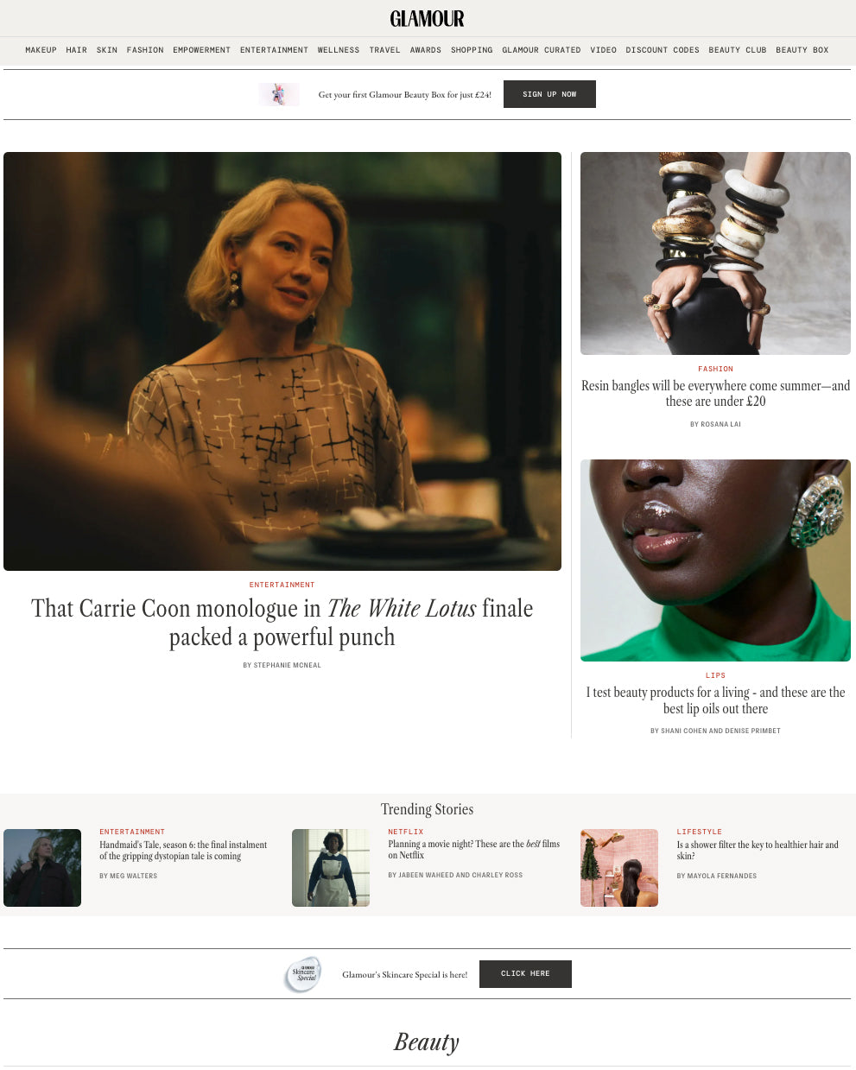Open the Makeup menu item
Screen dimensions: 856x1070
(x=41, y=50)
